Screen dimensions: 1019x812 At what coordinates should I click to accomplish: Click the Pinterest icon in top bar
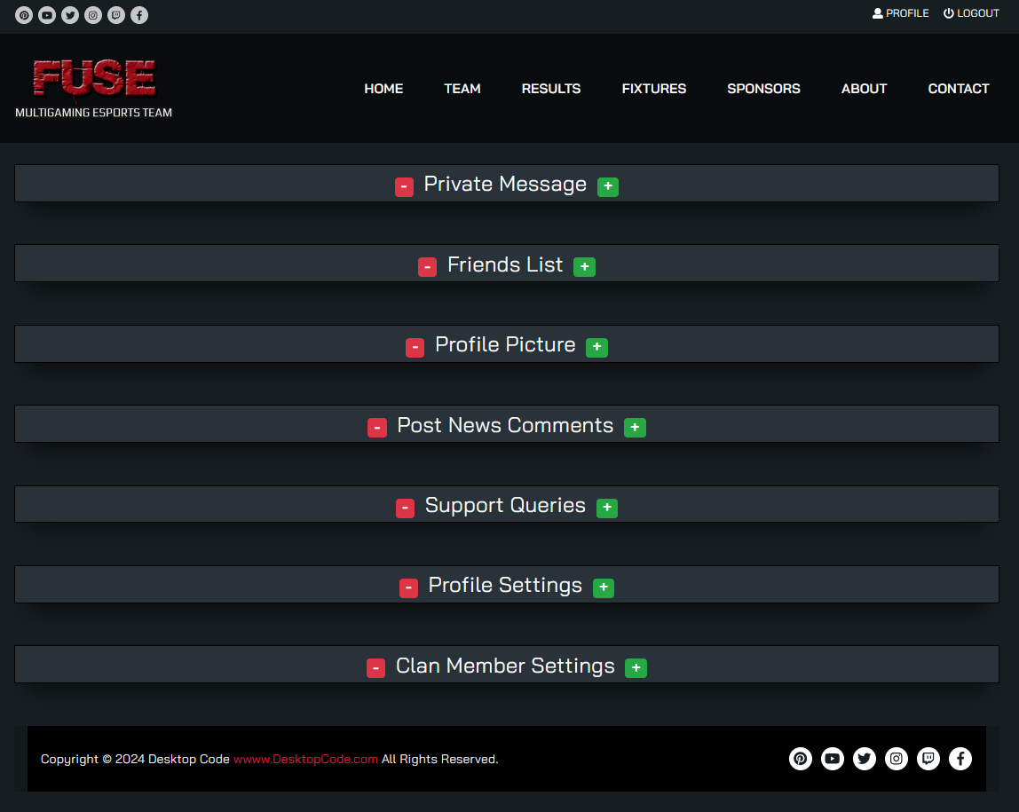(24, 15)
